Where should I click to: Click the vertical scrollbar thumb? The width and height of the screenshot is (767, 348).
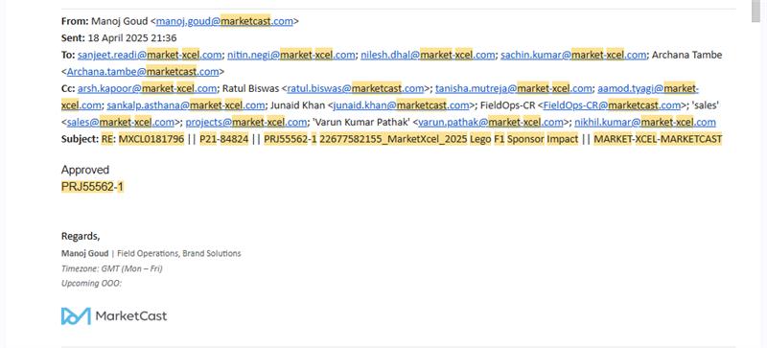click(x=755, y=11)
